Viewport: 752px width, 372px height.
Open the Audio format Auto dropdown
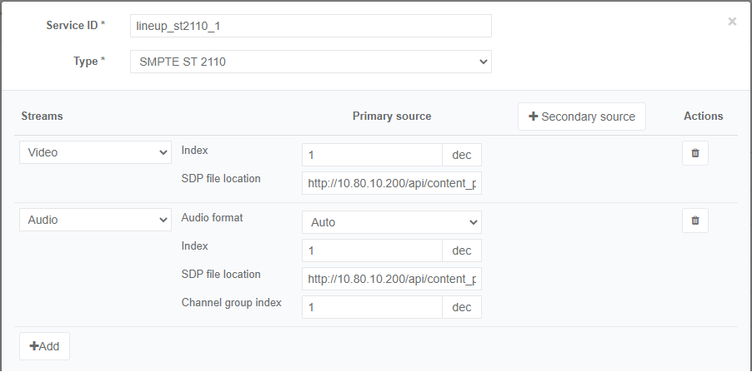click(391, 222)
